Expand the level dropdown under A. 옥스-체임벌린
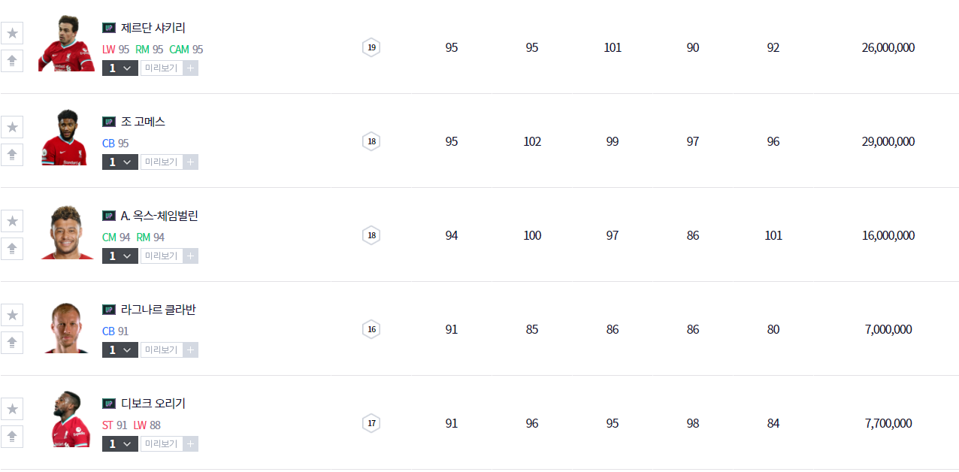Image resolution: width=959 pixels, height=472 pixels. pyautogui.click(x=120, y=256)
